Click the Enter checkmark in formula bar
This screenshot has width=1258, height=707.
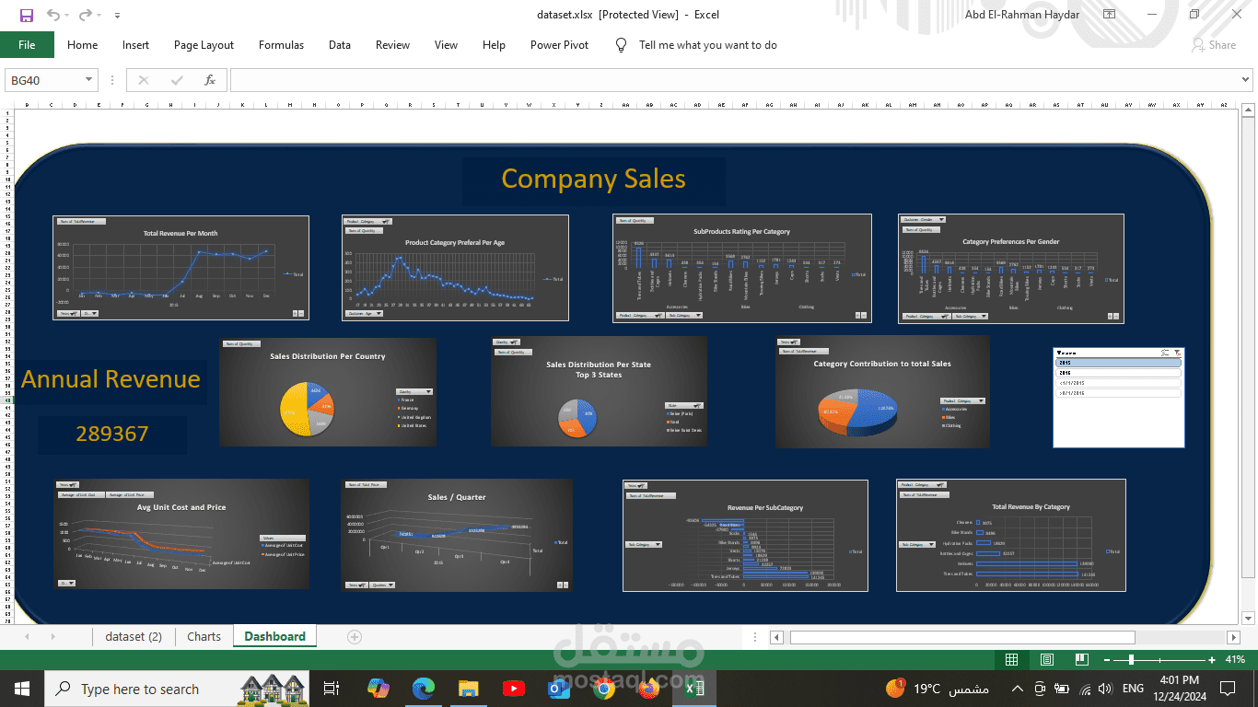tap(177, 80)
